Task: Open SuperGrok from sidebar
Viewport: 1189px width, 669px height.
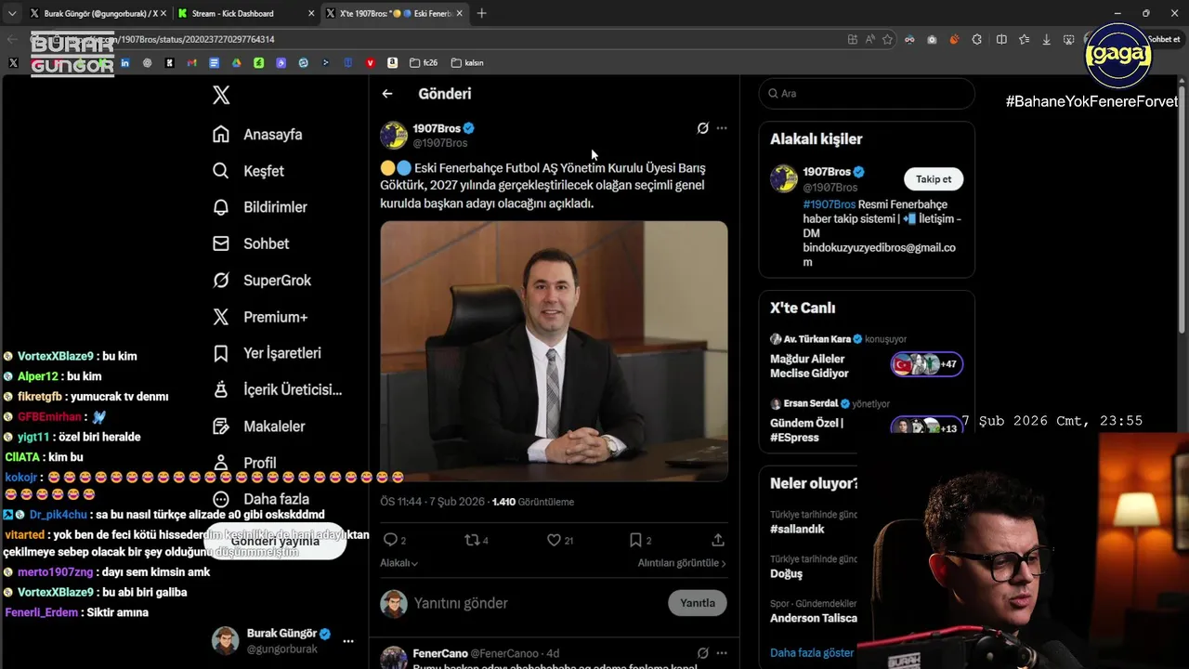Action: [x=262, y=280]
